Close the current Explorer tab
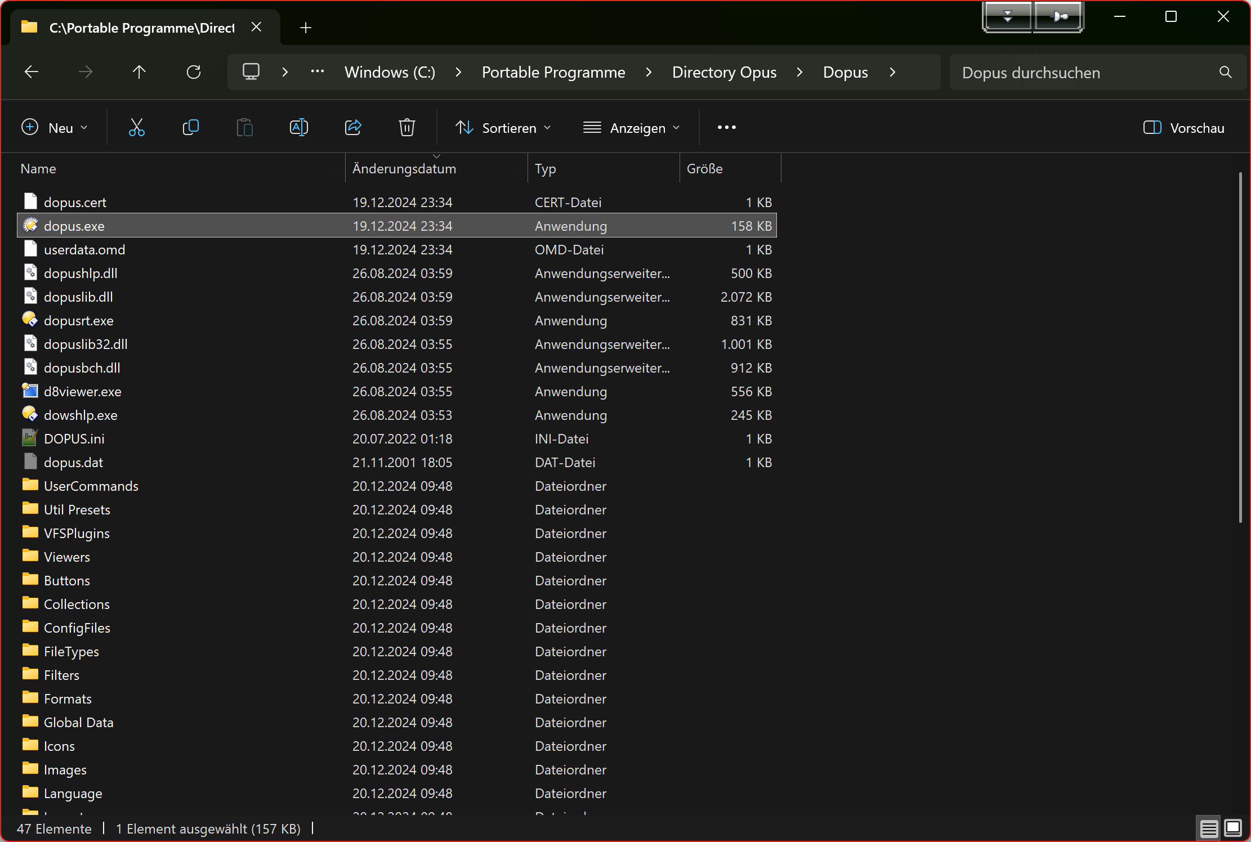1251x842 pixels. point(256,27)
